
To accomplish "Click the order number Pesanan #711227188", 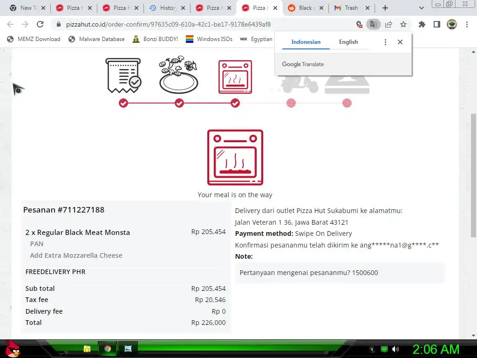I will coord(64,210).
